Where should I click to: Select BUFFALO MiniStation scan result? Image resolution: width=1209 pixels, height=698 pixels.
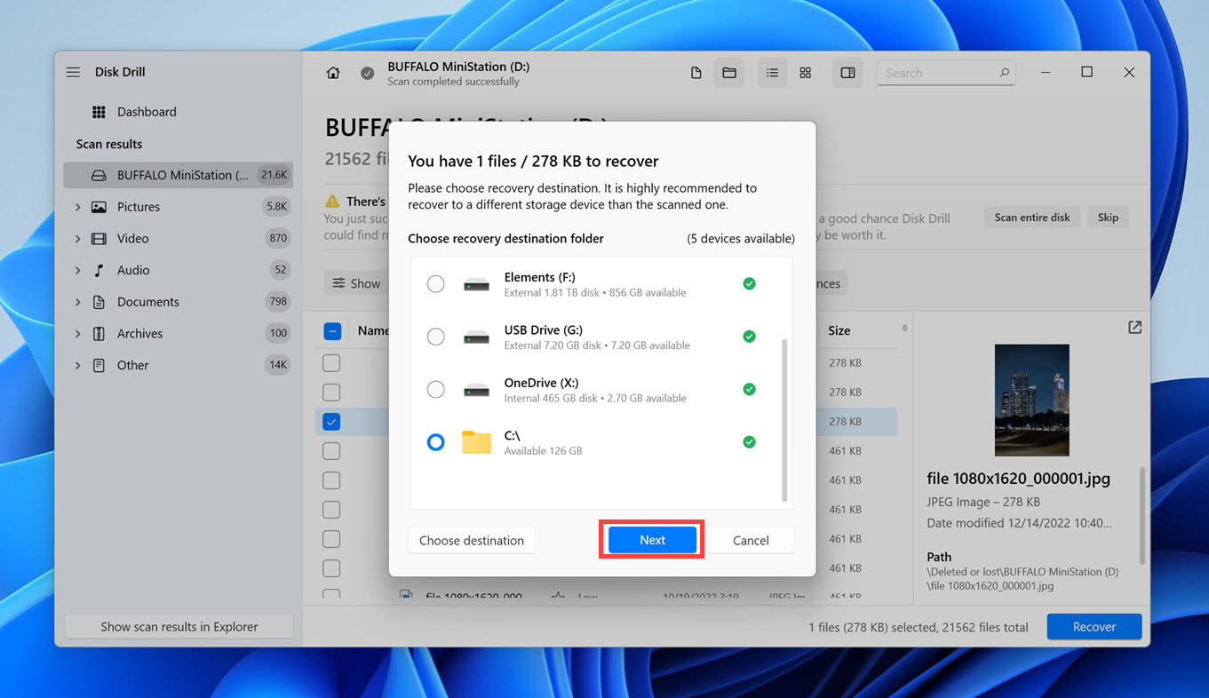click(178, 175)
